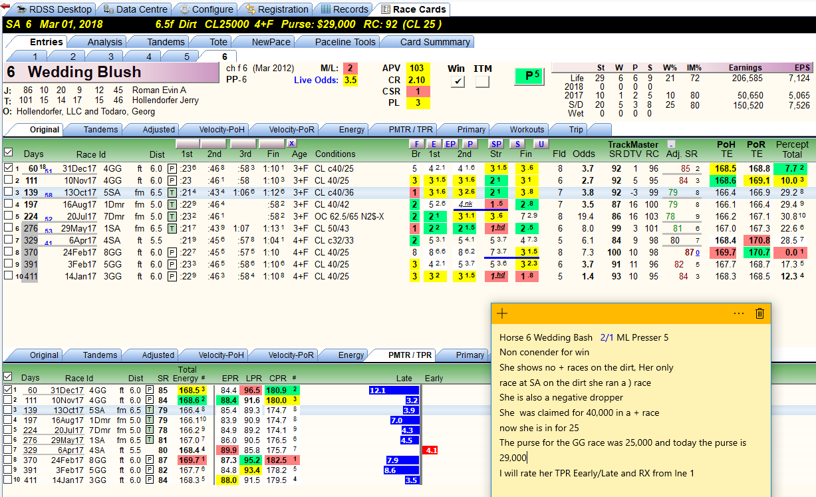Click the EP running style filter button
The height and width of the screenshot is (497, 816).
tap(450, 144)
